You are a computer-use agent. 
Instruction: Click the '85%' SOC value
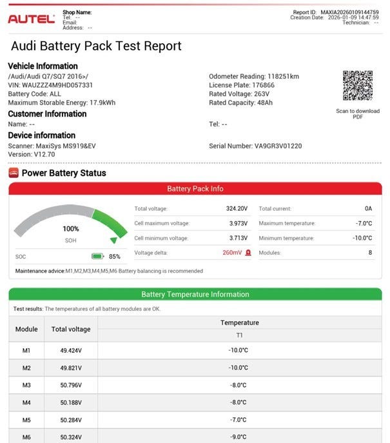click(114, 257)
